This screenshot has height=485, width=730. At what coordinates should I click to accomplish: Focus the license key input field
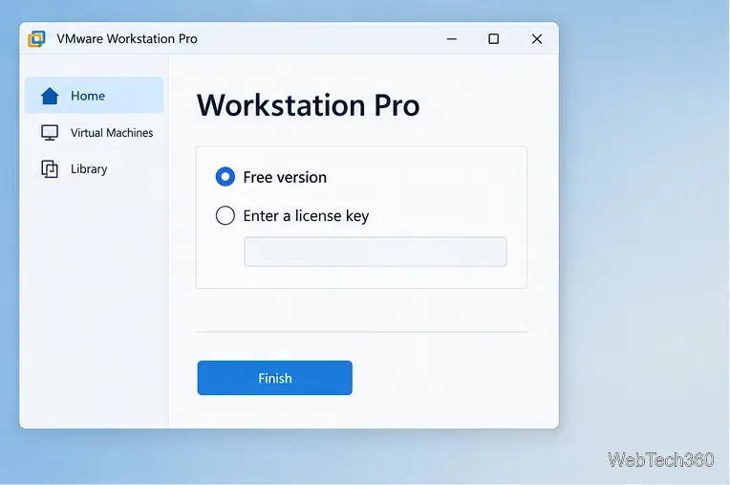tap(376, 252)
